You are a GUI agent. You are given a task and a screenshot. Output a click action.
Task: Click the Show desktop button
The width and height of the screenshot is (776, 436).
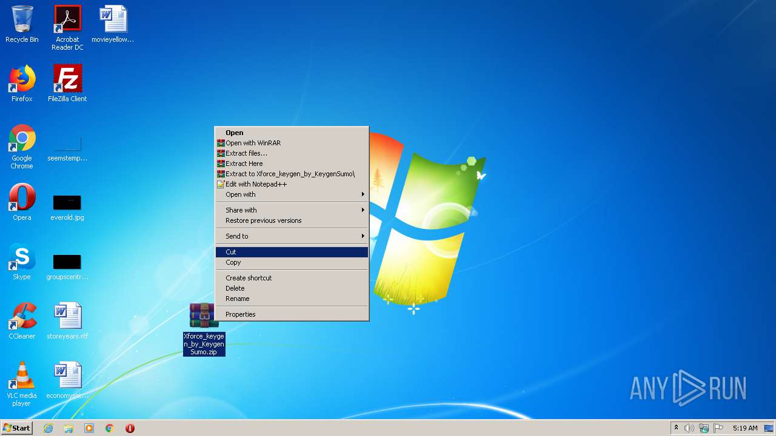point(769,428)
